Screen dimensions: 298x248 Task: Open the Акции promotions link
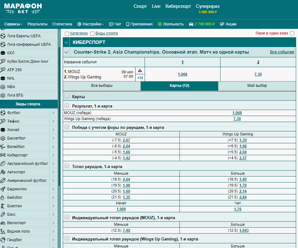point(228,24)
